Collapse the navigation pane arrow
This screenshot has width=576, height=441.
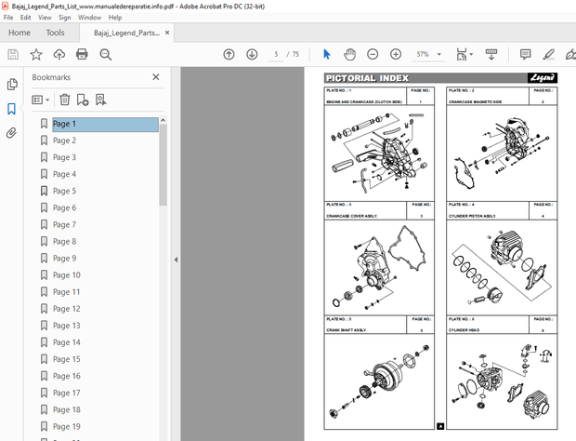tap(176, 260)
